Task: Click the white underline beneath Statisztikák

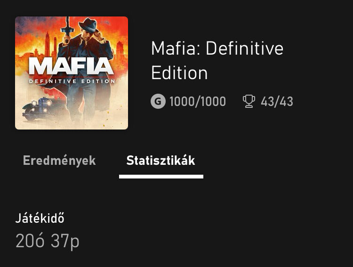Action: tap(161, 177)
